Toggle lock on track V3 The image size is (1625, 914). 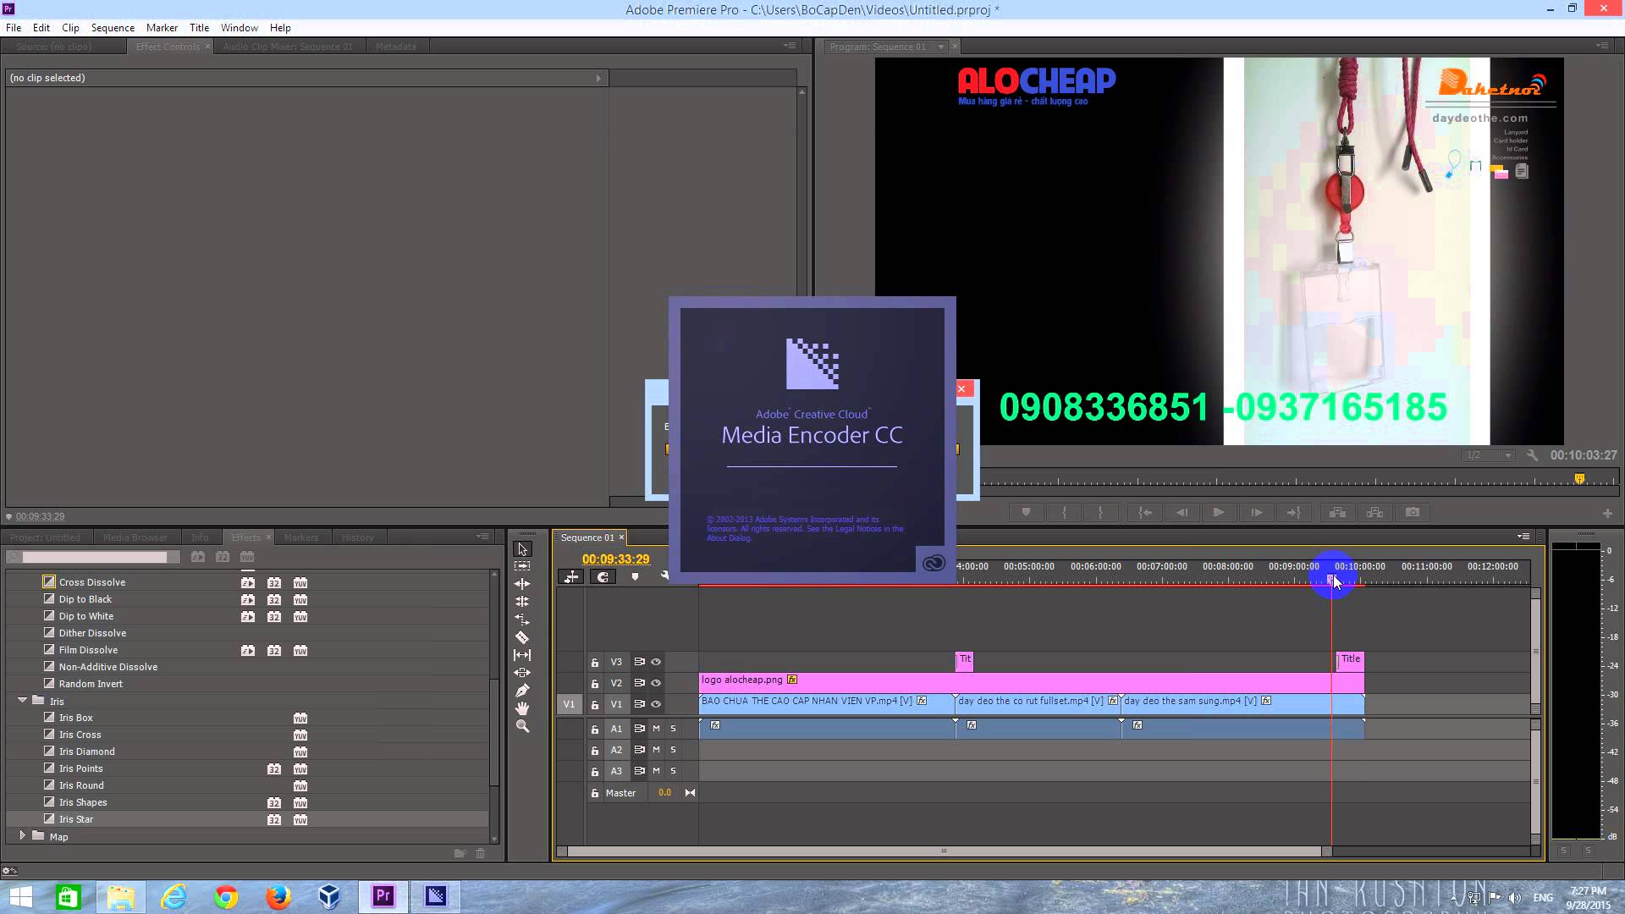(x=594, y=662)
